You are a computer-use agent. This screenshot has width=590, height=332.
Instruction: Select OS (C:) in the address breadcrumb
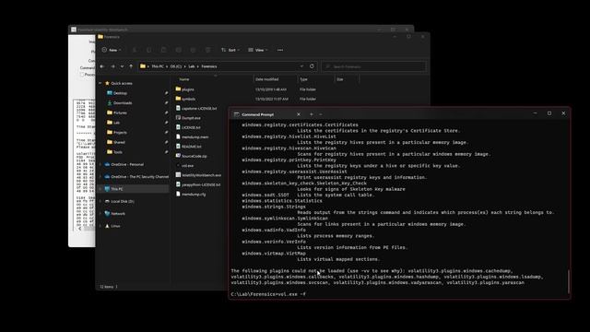[176, 66]
